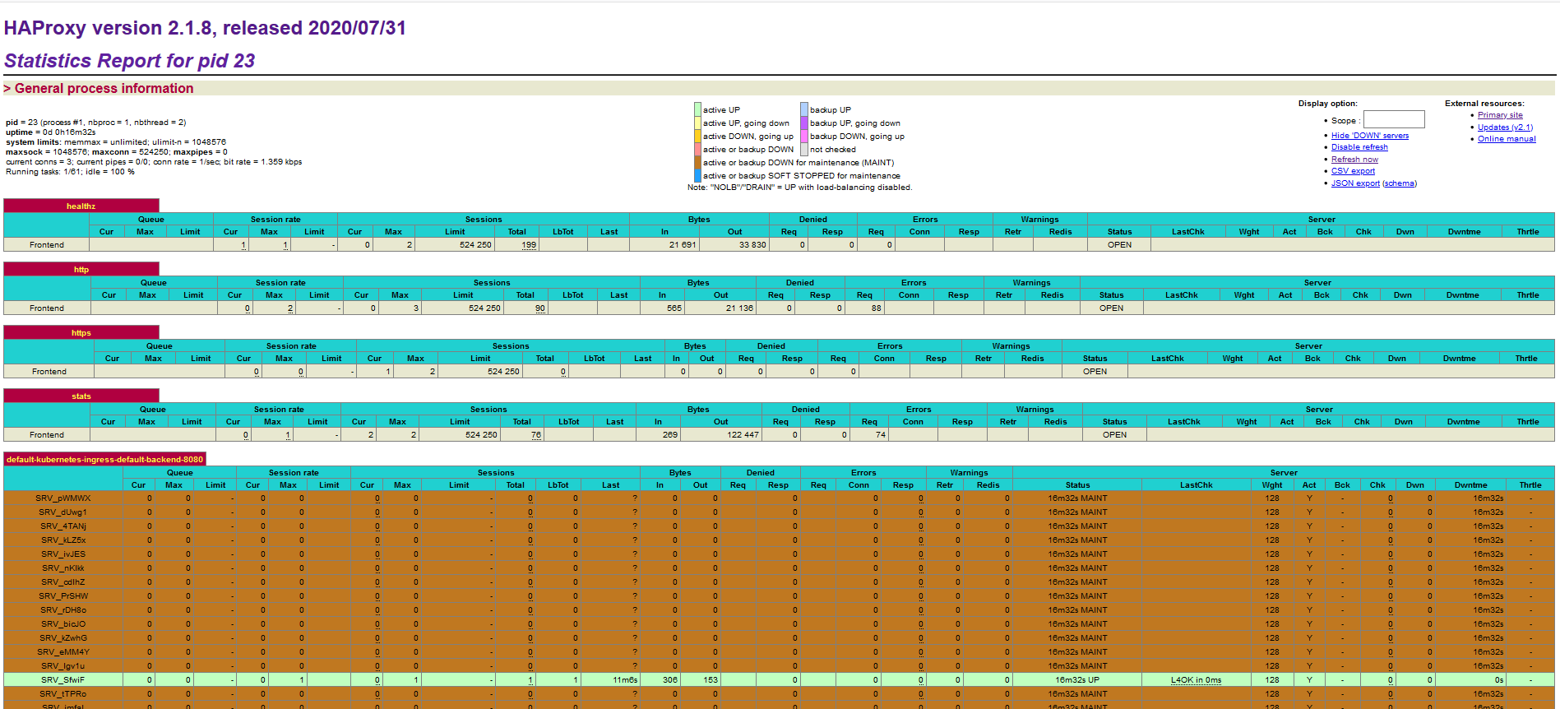Click Refresh now link
1560x709 pixels.
pos(1354,160)
